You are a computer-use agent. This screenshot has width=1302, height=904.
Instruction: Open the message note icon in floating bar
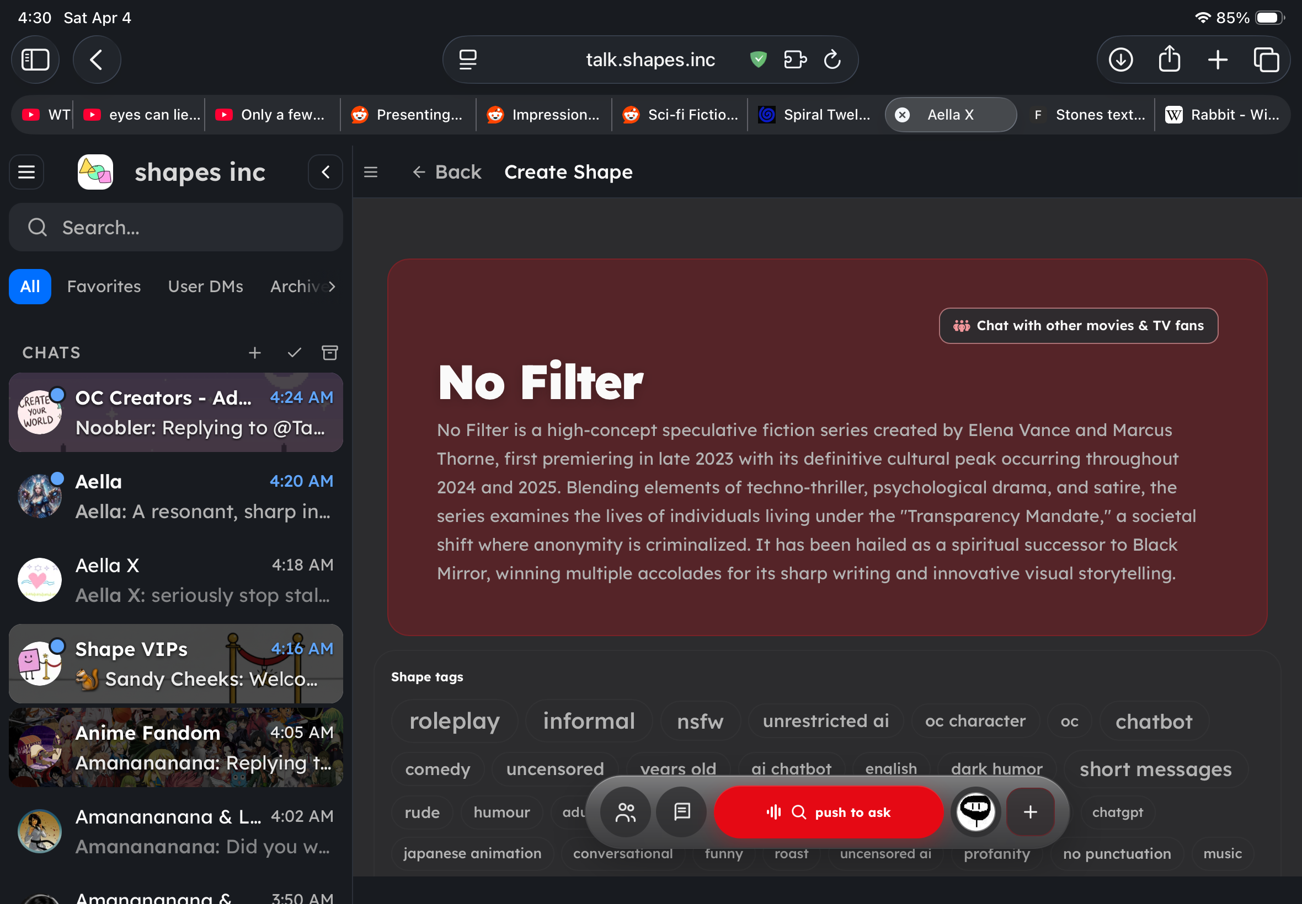click(x=681, y=812)
